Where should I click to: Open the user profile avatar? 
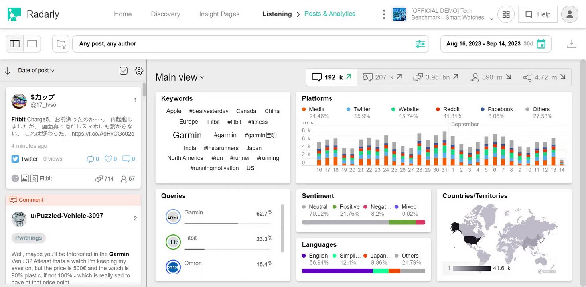570,14
